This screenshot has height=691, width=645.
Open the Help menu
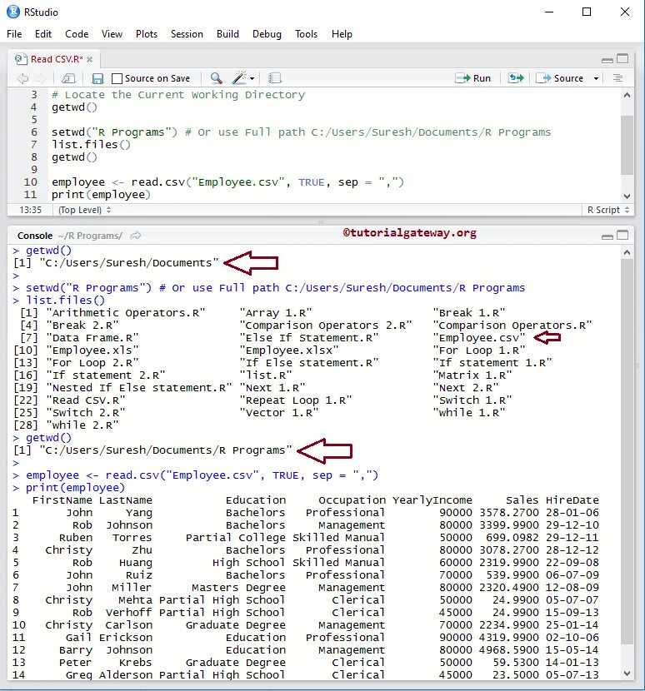coord(342,34)
